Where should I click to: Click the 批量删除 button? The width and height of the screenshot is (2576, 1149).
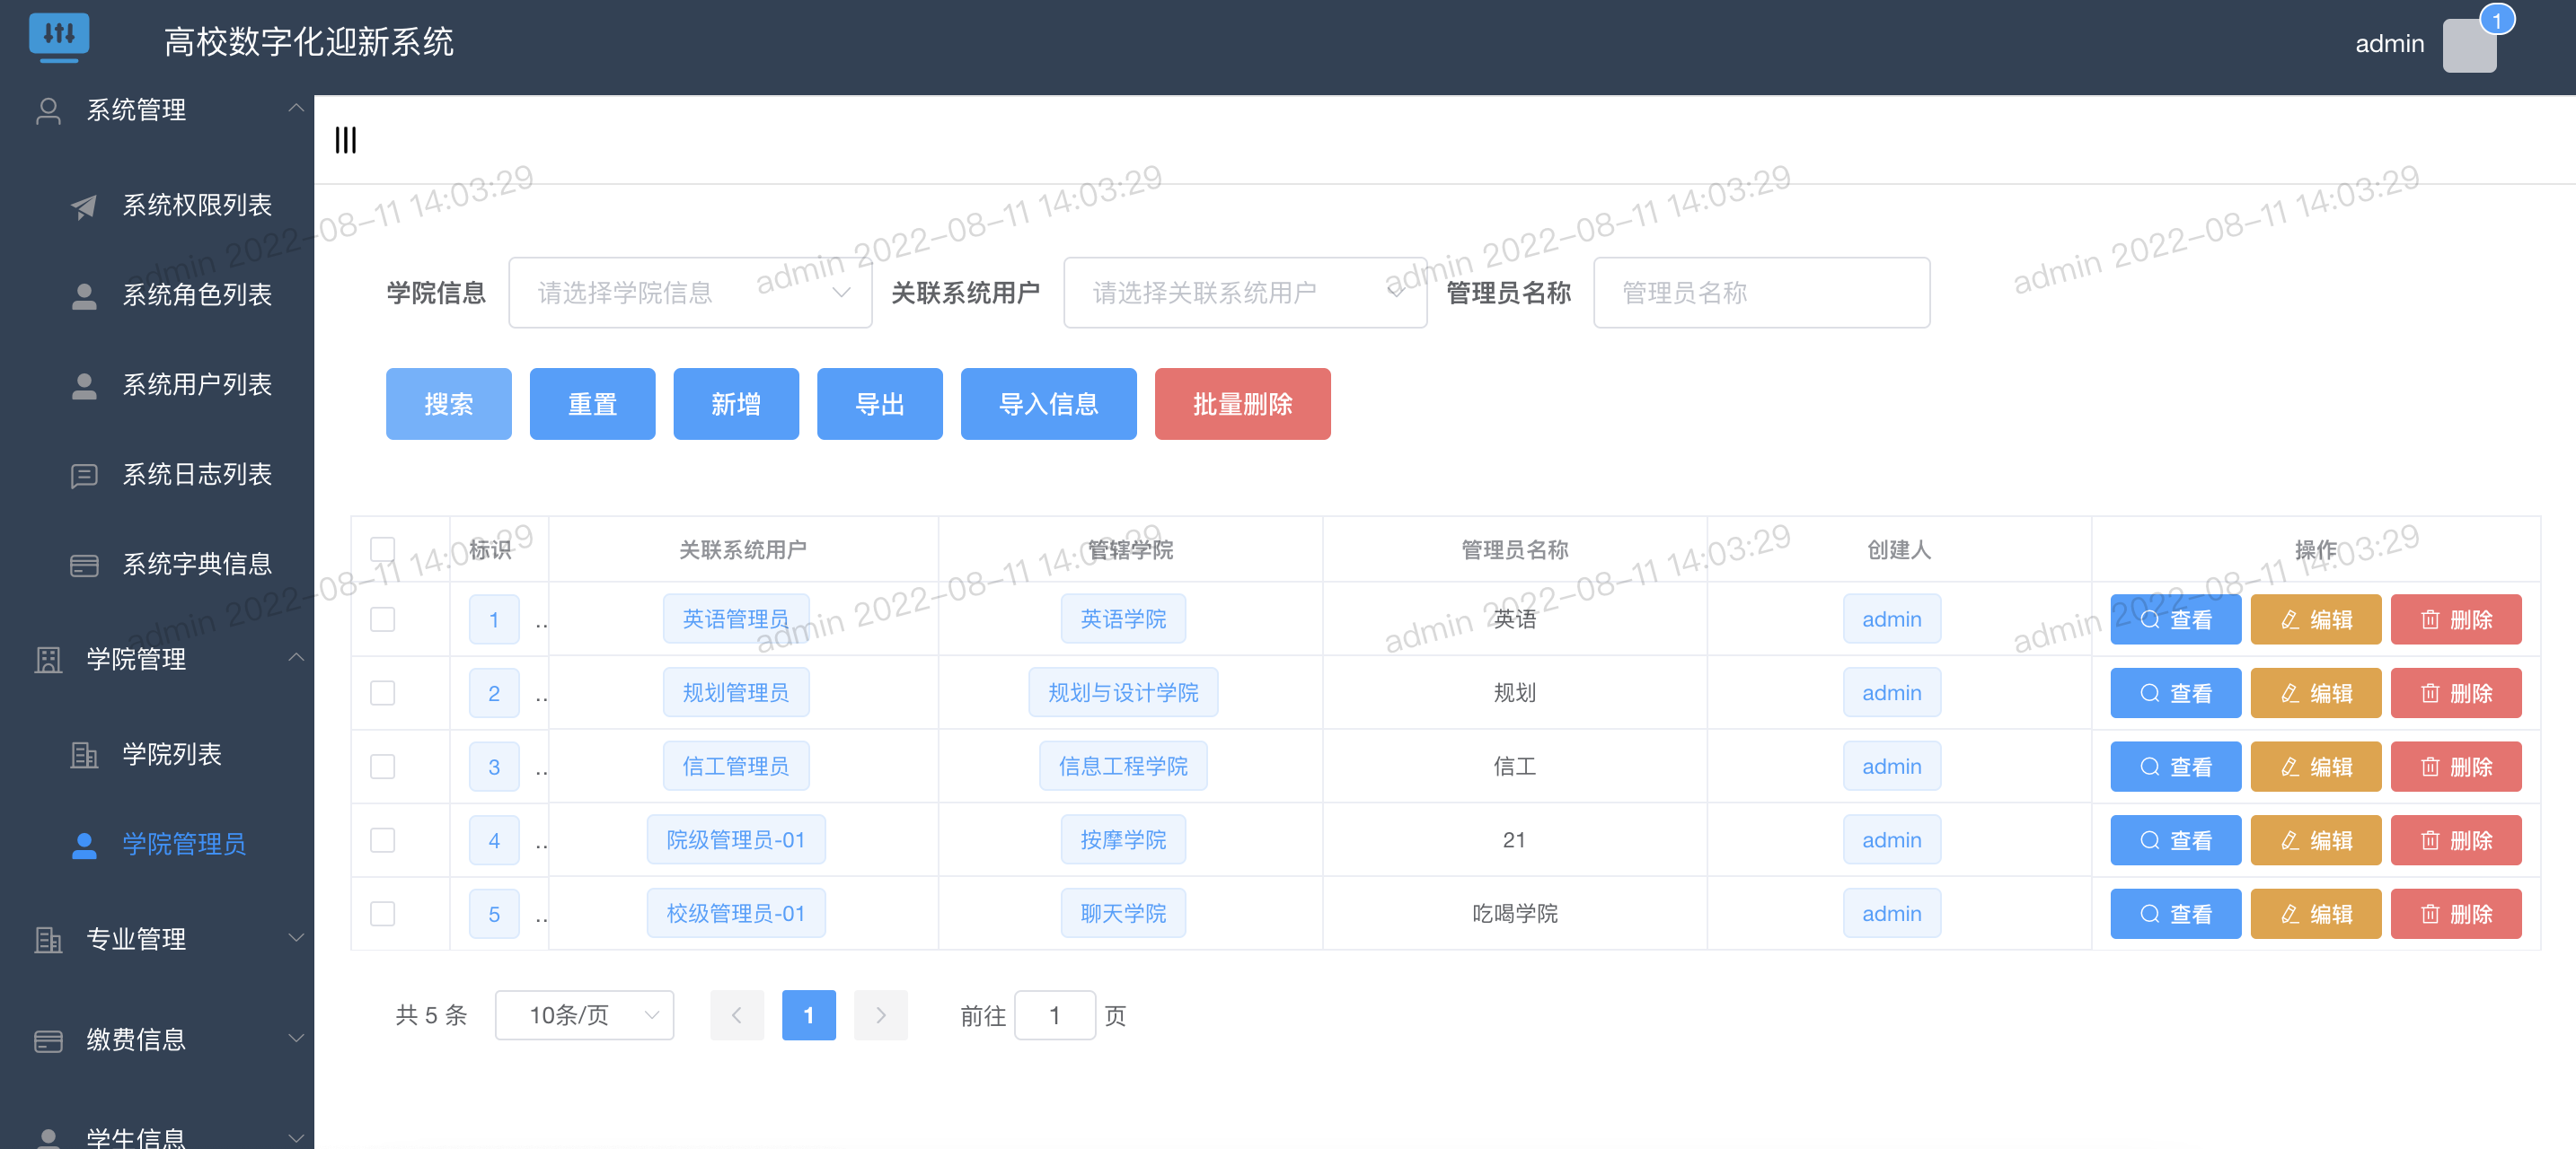point(1242,404)
